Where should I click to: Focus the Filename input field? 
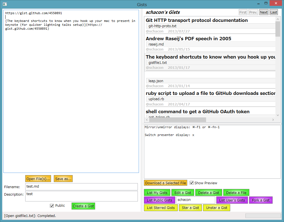coord(82,187)
